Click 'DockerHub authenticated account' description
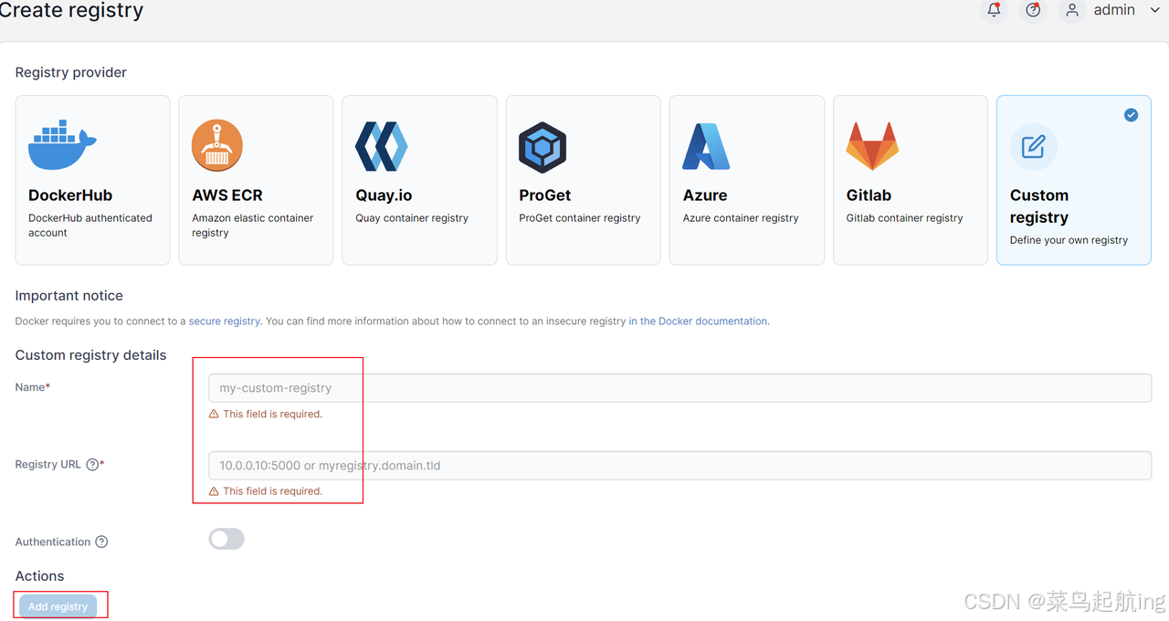Viewport: 1169px width, 621px height. click(x=90, y=226)
